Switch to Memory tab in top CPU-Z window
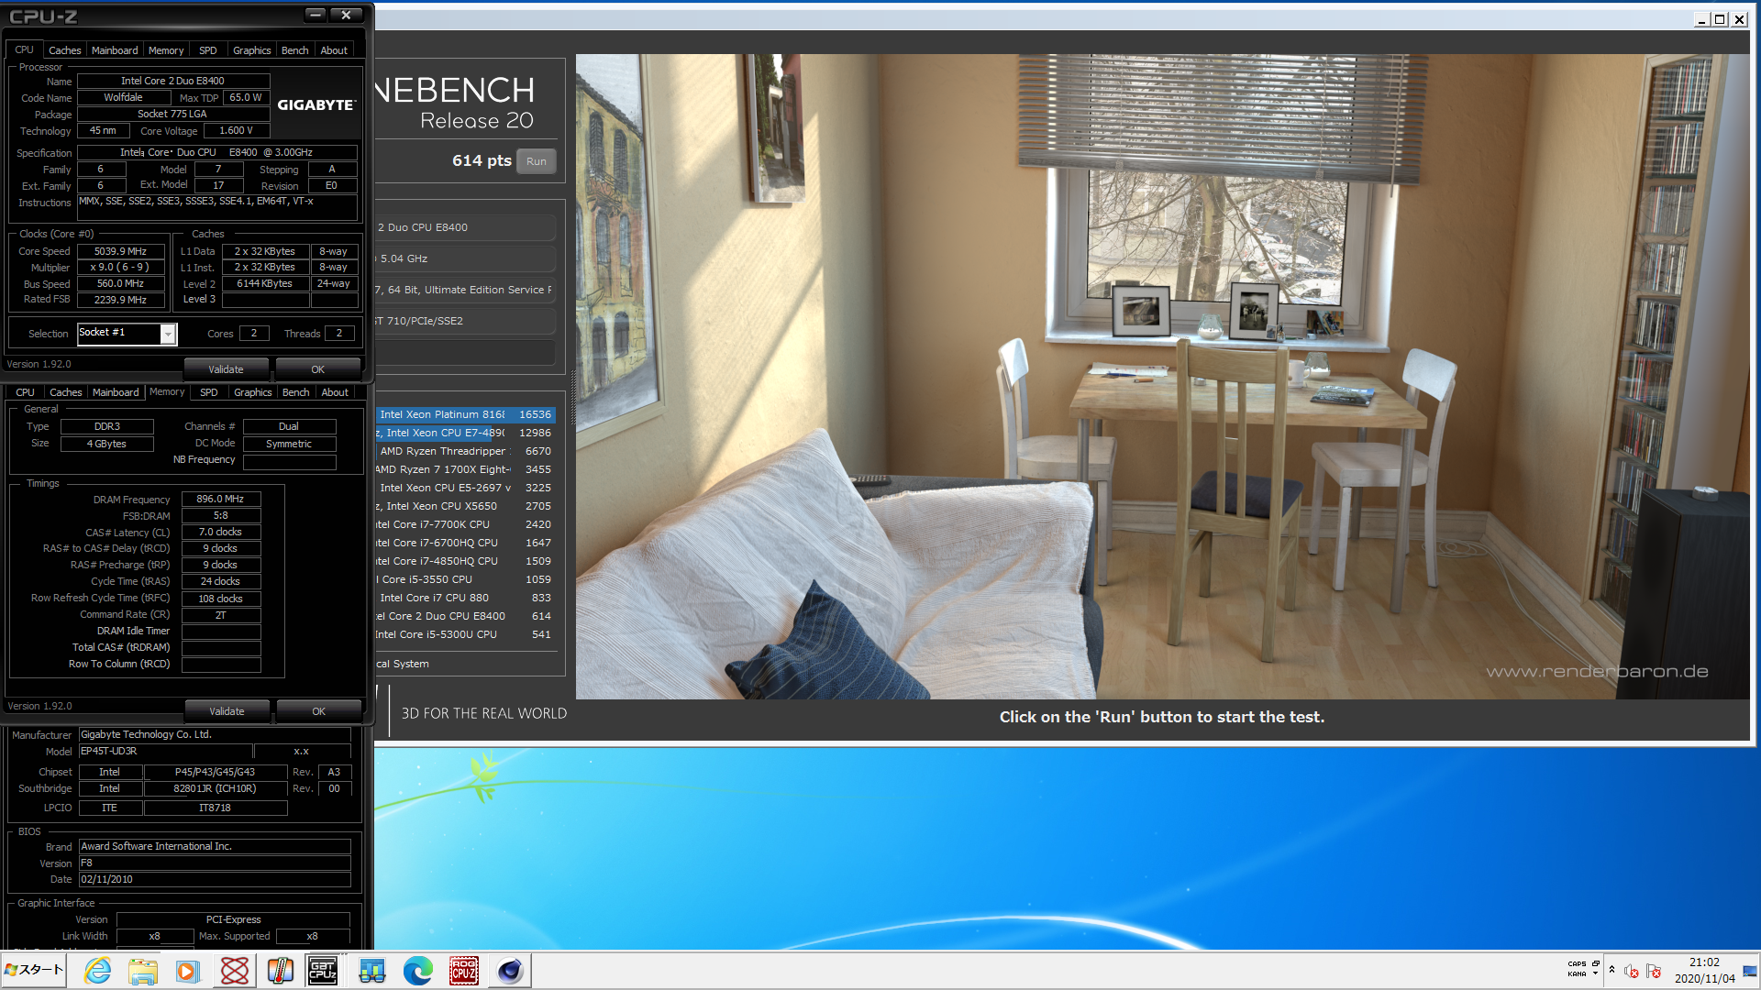 point(166,50)
